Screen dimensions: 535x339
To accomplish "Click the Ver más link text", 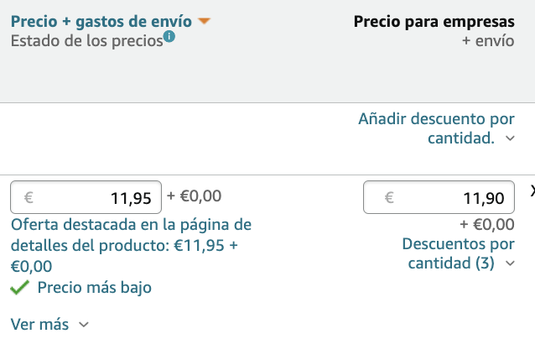I will 39,325.
